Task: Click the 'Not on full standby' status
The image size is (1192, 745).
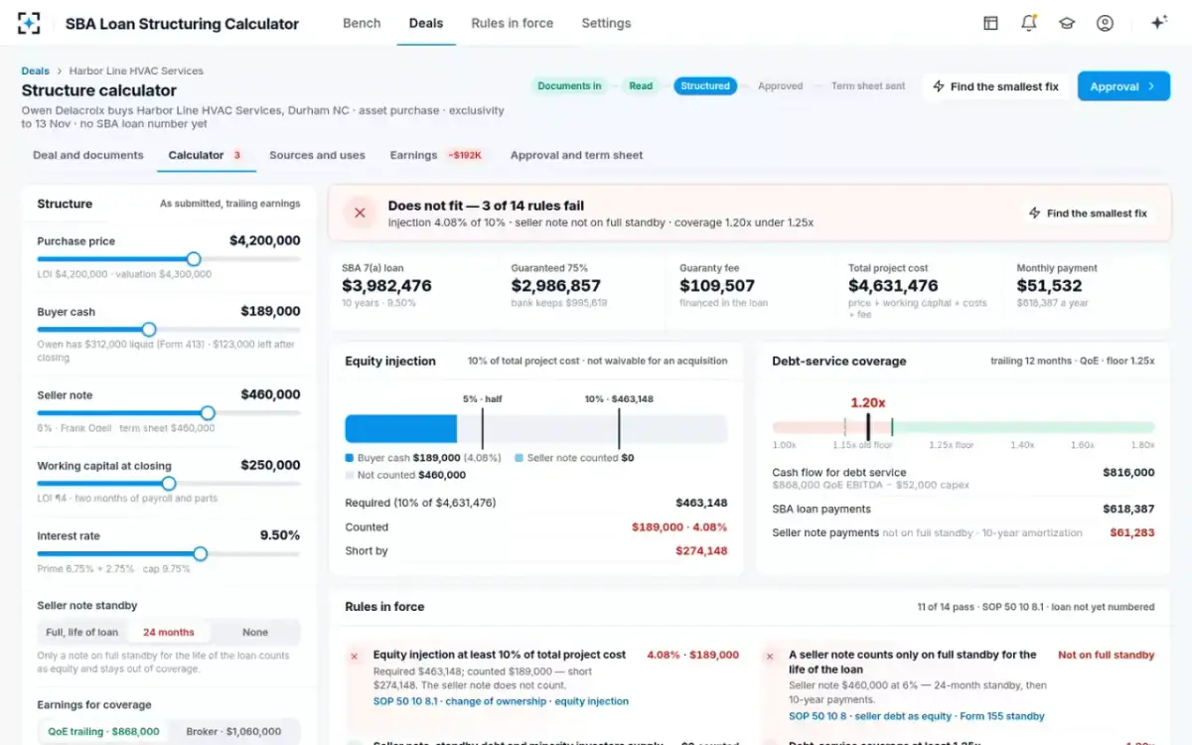Action: (1106, 656)
